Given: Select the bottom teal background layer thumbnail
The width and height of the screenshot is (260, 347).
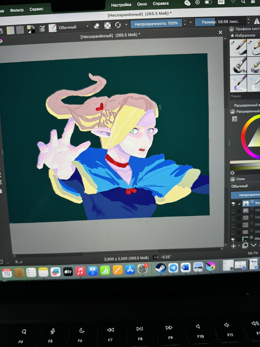Looking at the screenshot, I should (246, 239).
